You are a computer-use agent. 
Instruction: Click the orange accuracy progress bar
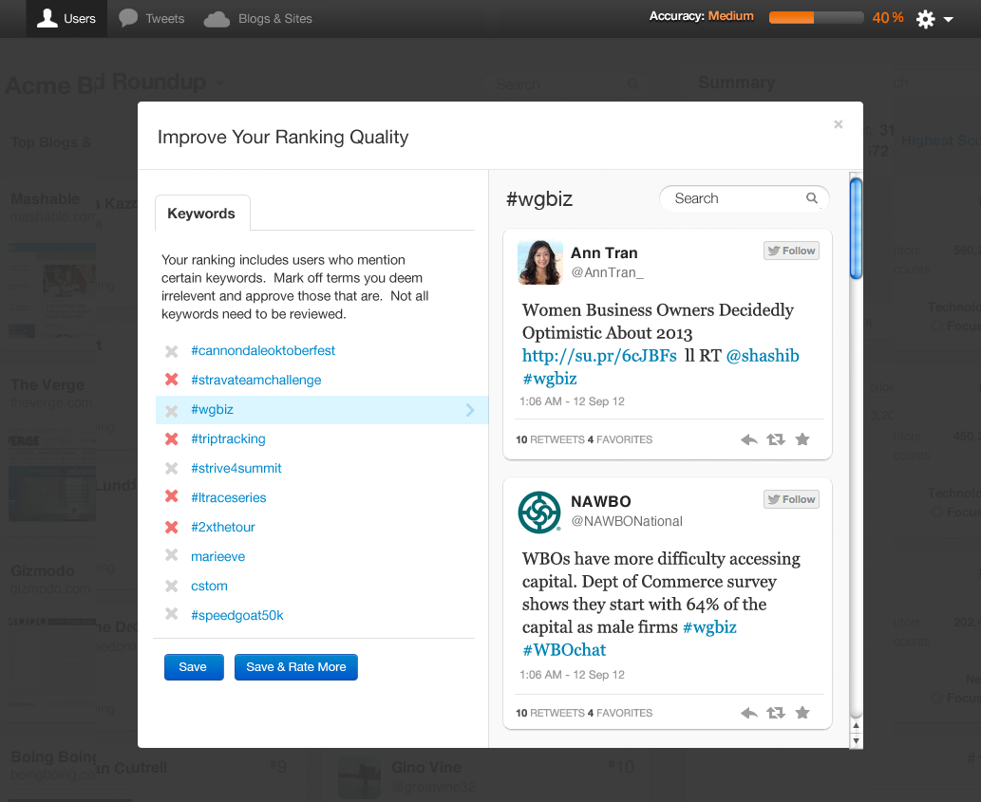click(x=816, y=17)
